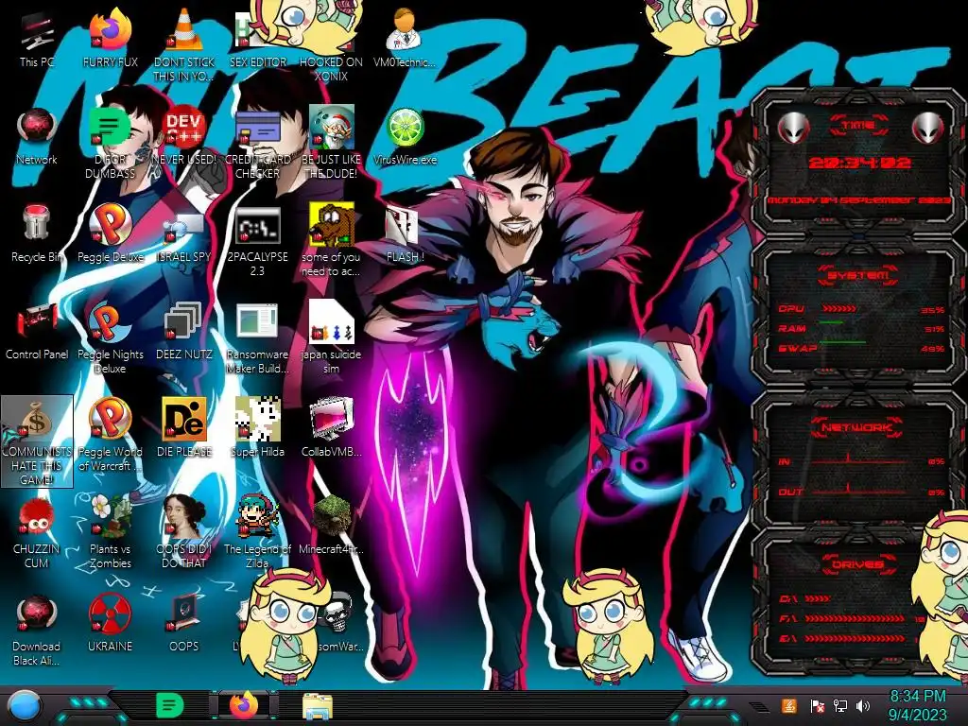Launch Peggle Deluxe shortcut
This screenshot has width=968, height=726.
click(x=110, y=233)
